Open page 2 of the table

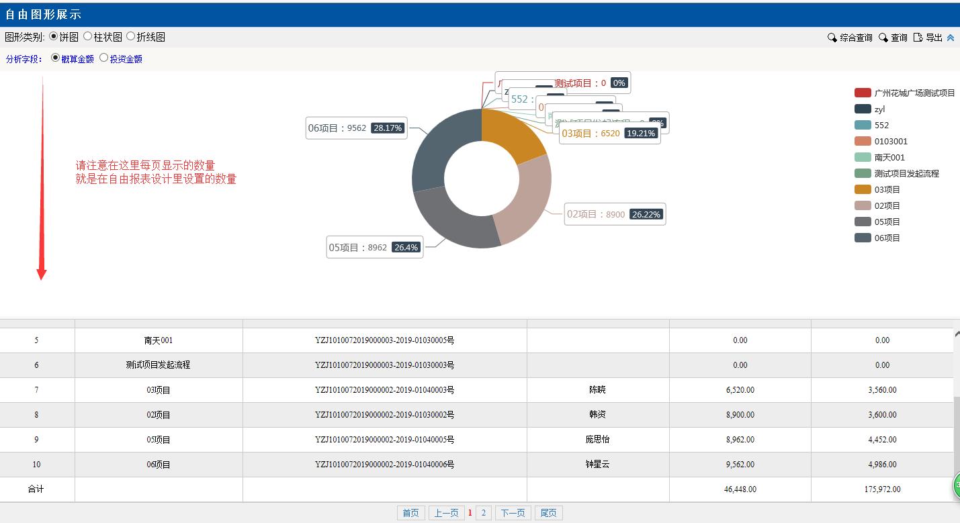484,513
